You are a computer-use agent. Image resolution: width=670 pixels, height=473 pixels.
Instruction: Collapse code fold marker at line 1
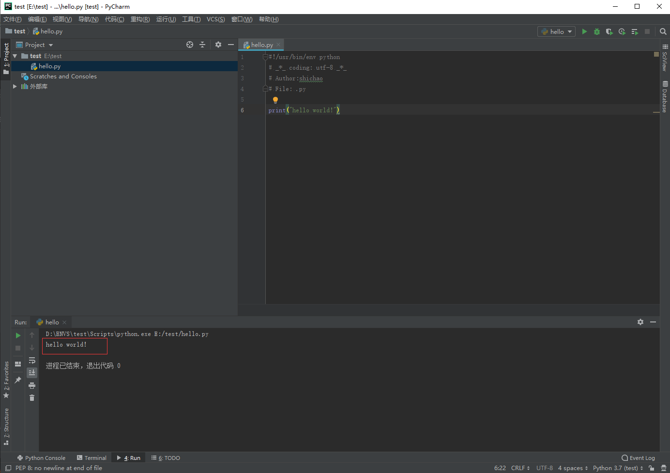[x=265, y=57]
